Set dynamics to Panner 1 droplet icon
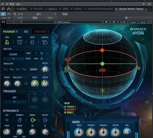 pyautogui.click(x=20, y=120)
